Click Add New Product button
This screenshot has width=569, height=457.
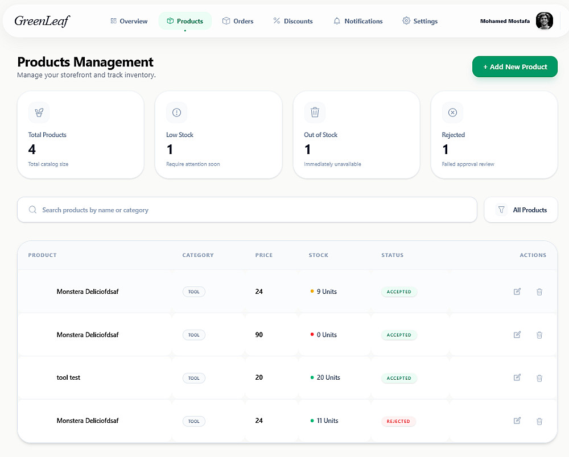(514, 67)
